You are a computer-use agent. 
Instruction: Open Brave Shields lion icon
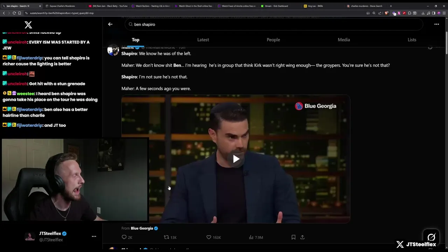click(386, 13)
